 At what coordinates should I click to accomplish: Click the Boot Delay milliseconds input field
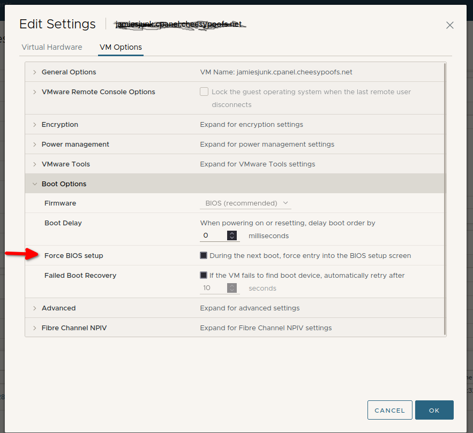[213, 236]
